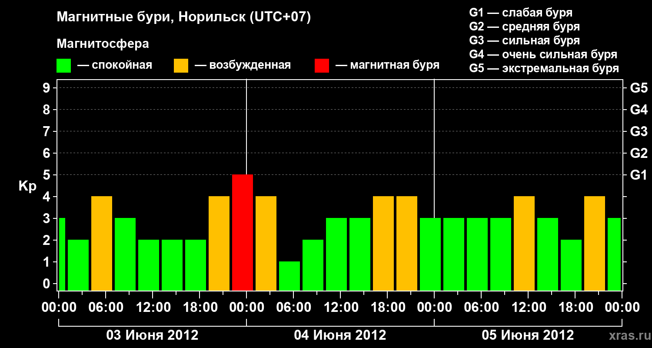Click the 'G3' label on the right axis

tap(639, 131)
